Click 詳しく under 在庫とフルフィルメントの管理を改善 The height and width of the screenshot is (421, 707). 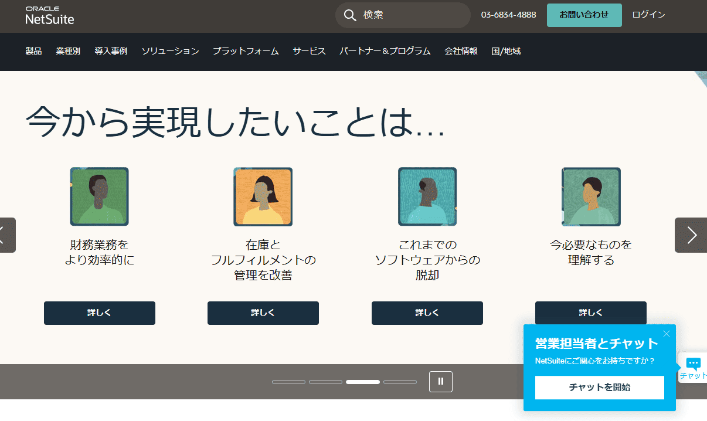pyautogui.click(x=263, y=313)
